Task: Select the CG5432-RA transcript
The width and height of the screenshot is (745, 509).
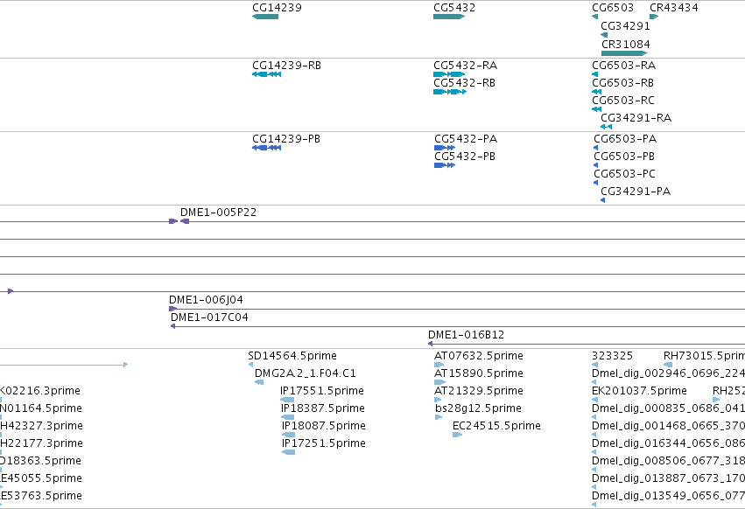Action: (449, 74)
